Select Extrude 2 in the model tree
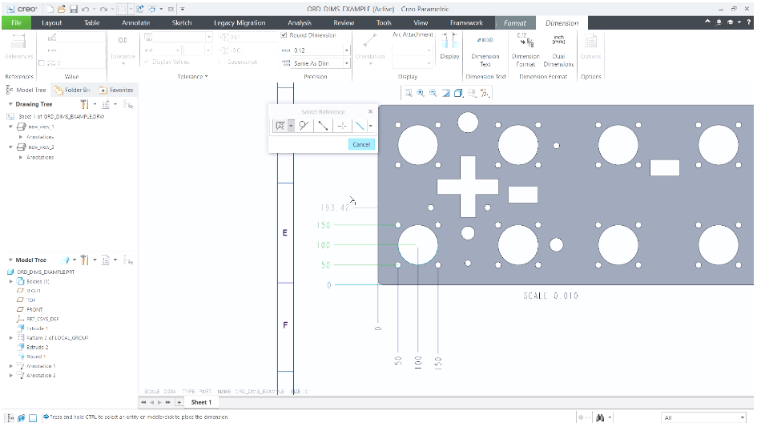Viewport: 757px width, 423px height. coord(37,347)
